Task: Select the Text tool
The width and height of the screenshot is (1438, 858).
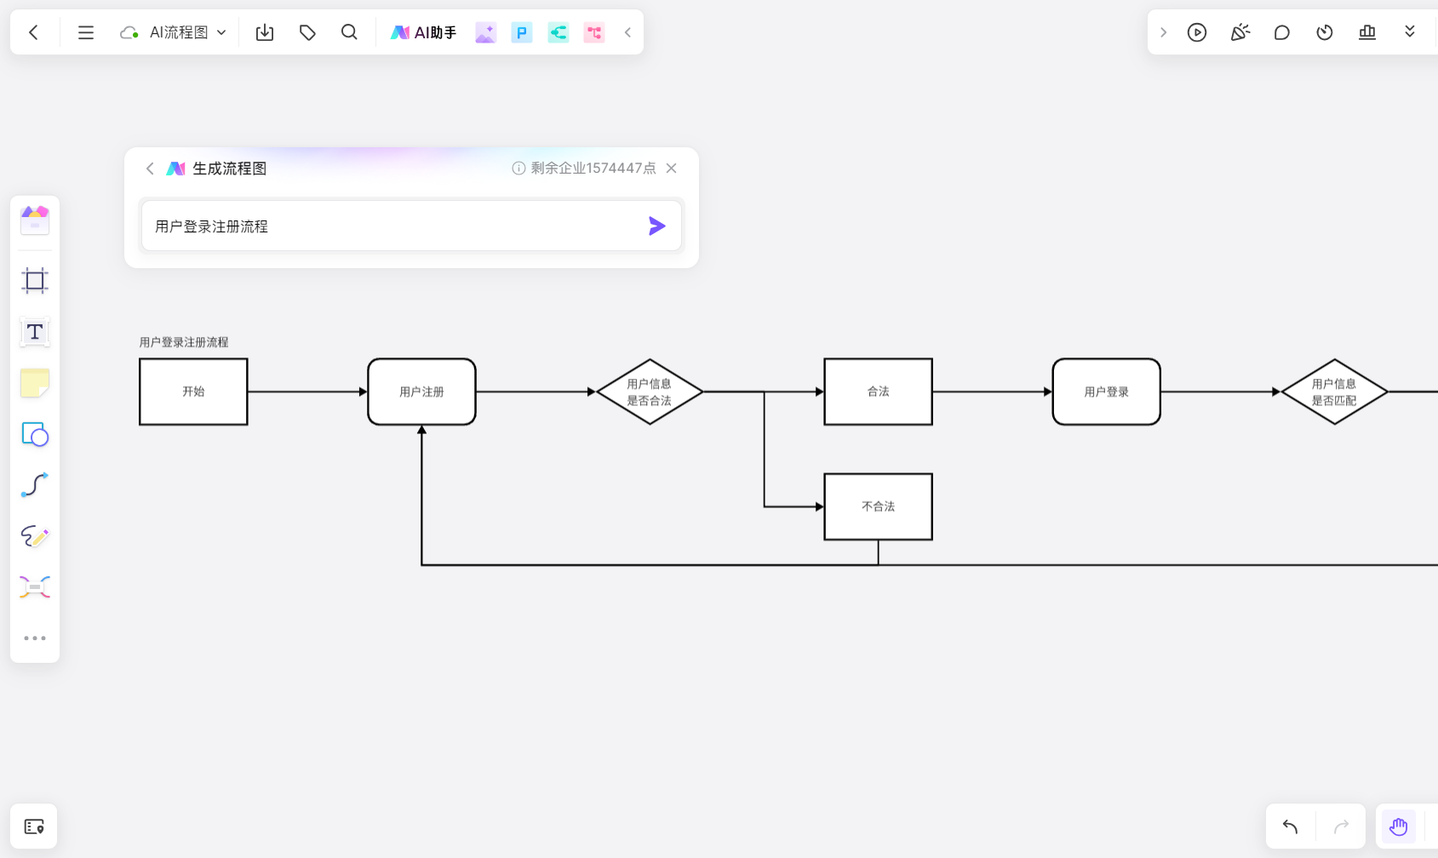Action: pos(35,332)
